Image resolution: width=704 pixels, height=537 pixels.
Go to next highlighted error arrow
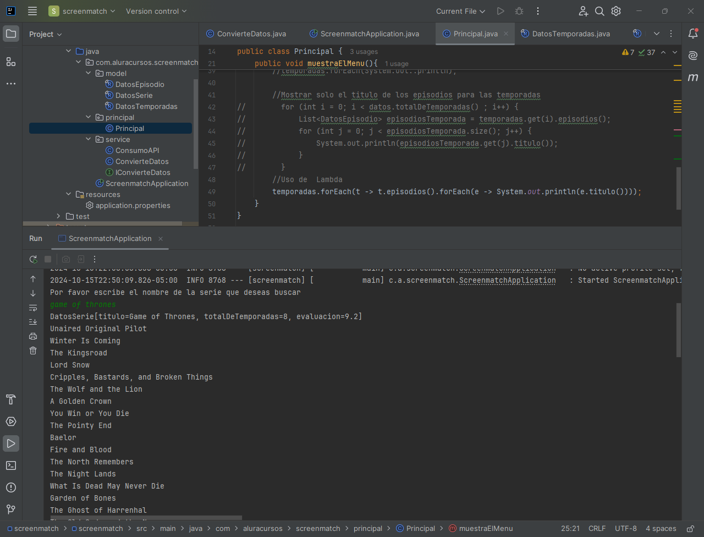pos(675,52)
